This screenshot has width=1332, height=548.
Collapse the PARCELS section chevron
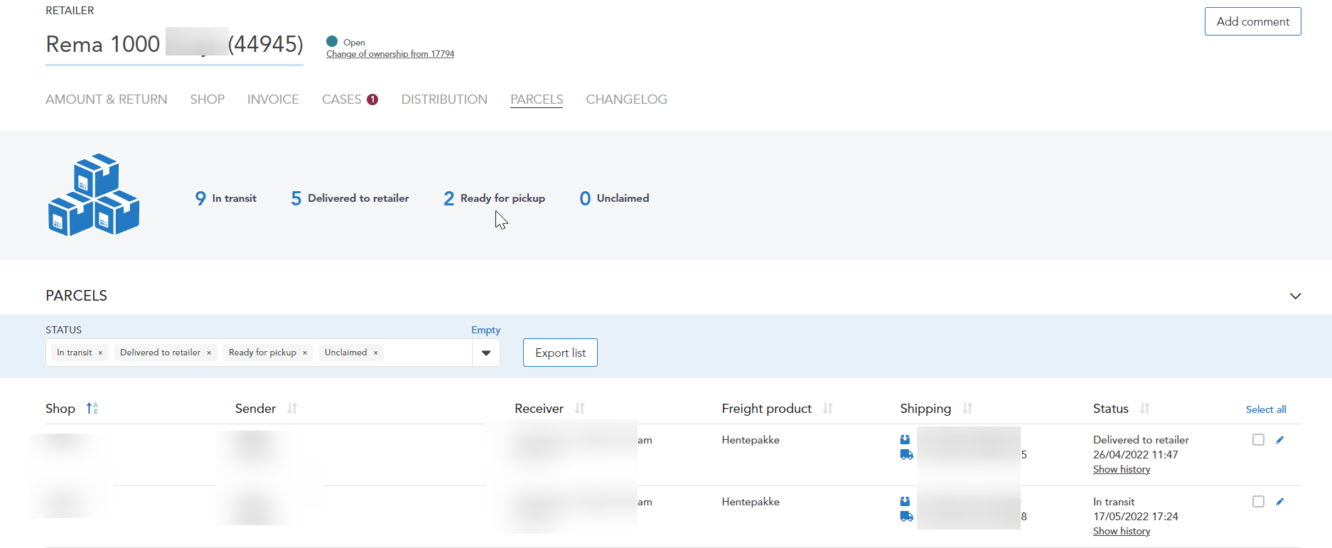coord(1296,296)
